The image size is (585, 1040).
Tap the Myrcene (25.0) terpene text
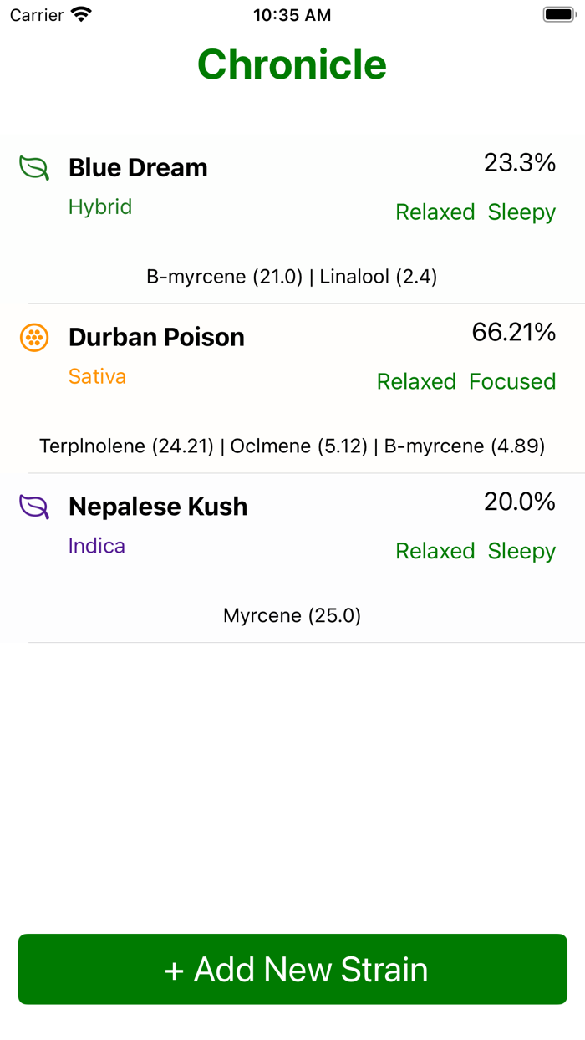coord(292,616)
